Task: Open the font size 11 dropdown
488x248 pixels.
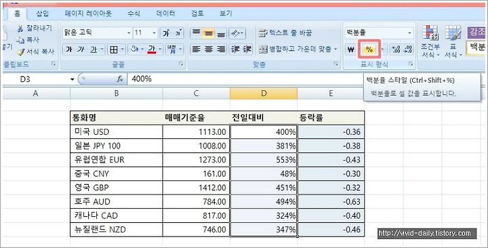Action: (x=154, y=33)
